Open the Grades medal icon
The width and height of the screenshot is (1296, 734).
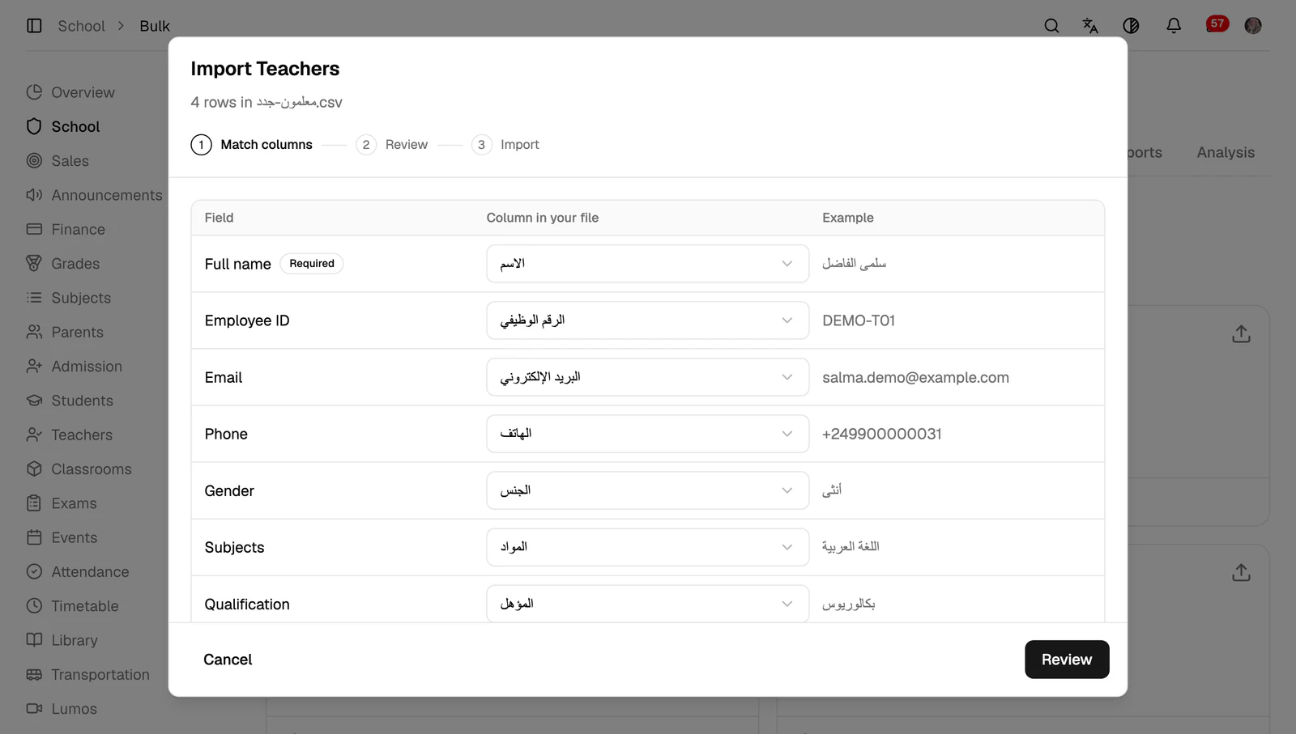click(34, 264)
